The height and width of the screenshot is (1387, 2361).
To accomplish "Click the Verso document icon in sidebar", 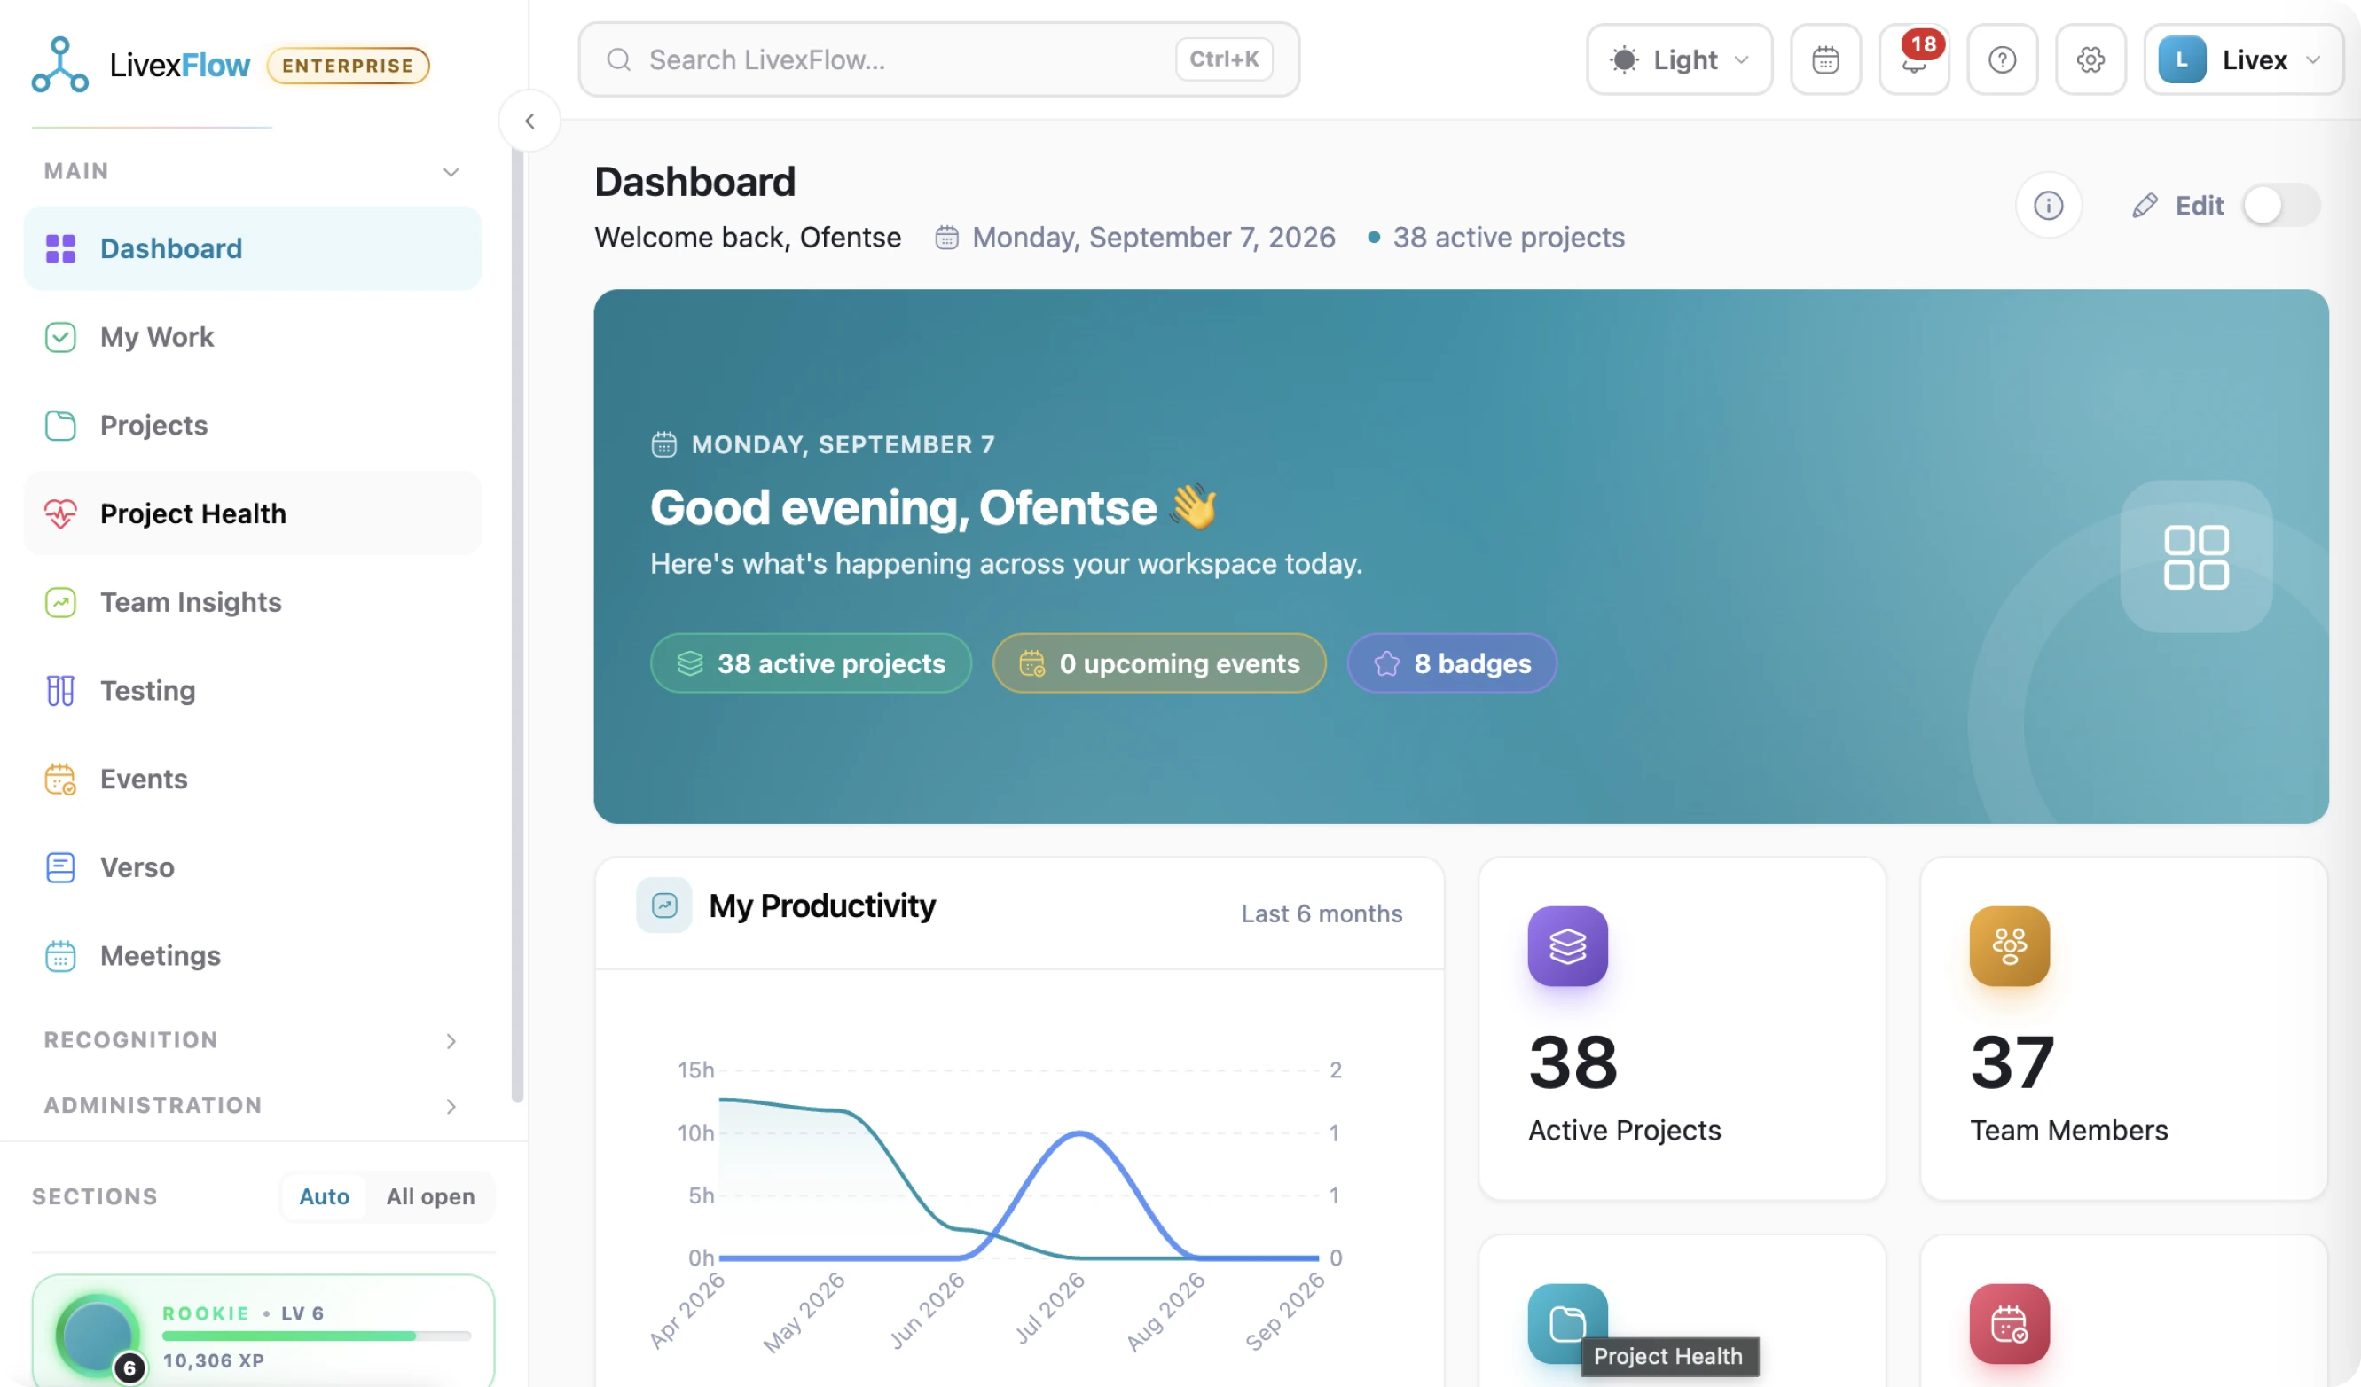I will click(61, 867).
